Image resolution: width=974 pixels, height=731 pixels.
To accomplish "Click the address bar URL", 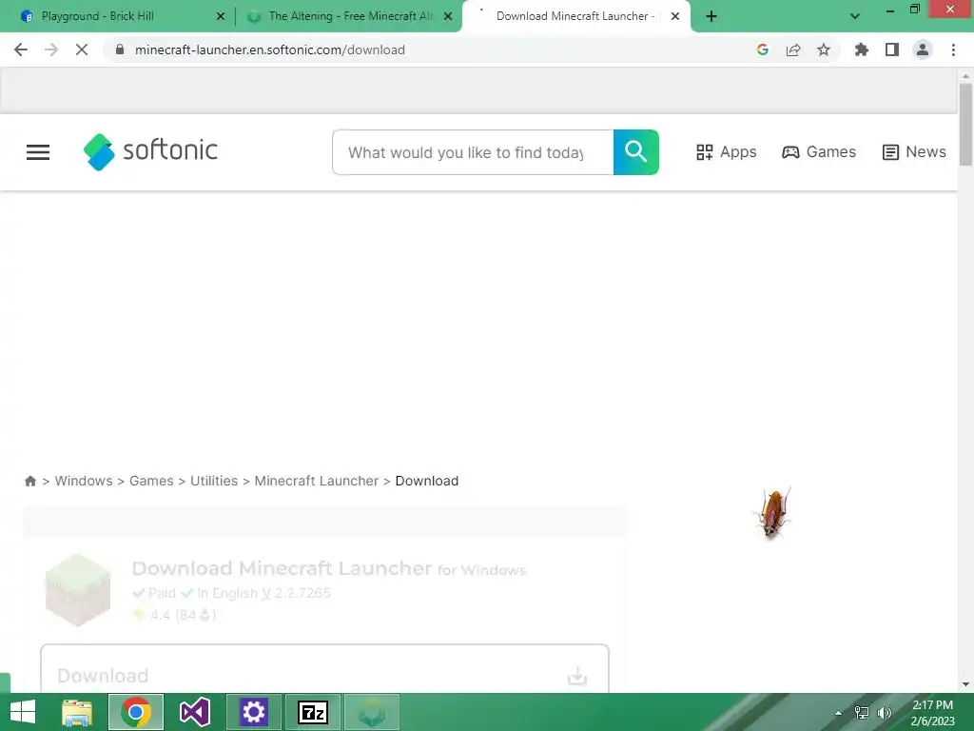I will pyautogui.click(x=269, y=49).
